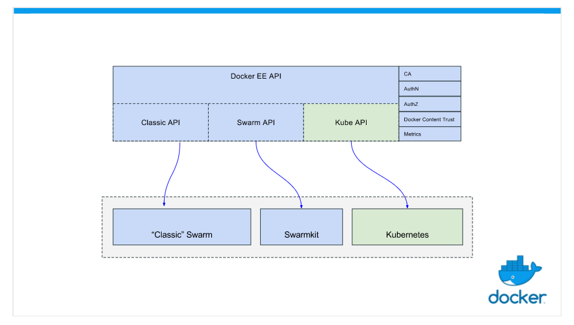Select the AuthZ box
574x325 pixels.
coord(430,104)
